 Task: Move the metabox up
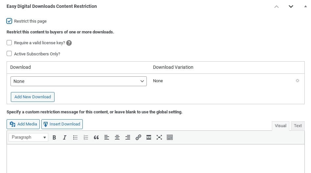(x=277, y=7)
